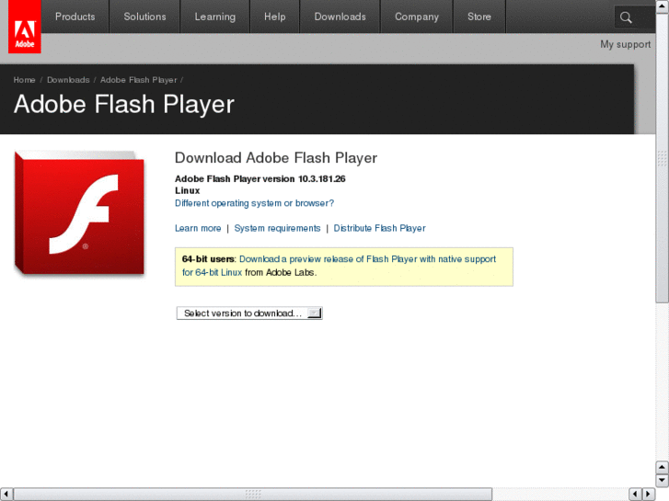Click the bold Linux text
This screenshot has width=669, height=501.
(188, 190)
